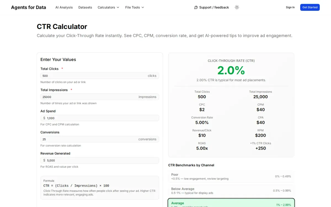Click the Sign In link
Image resolution: width=331 pixels, height=207 pixels.
click(290, 7)
